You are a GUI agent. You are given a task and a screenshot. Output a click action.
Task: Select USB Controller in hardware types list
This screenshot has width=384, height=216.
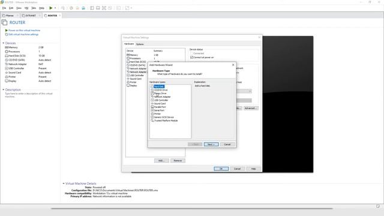(x=161, y=100)
